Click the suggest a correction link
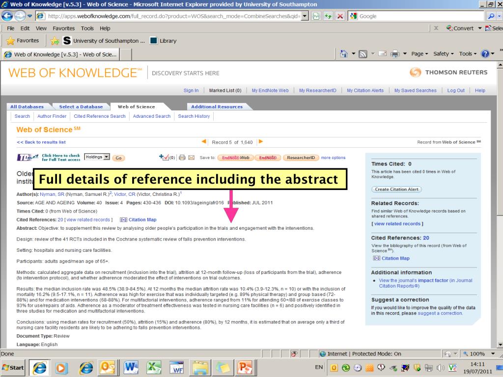 [440, 313]
